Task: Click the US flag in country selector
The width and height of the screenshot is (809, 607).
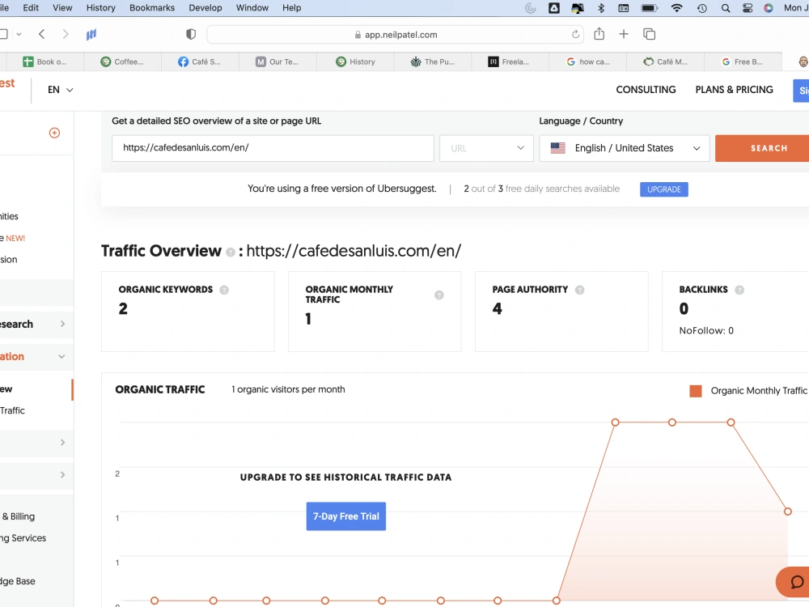Action: point(557,148)
